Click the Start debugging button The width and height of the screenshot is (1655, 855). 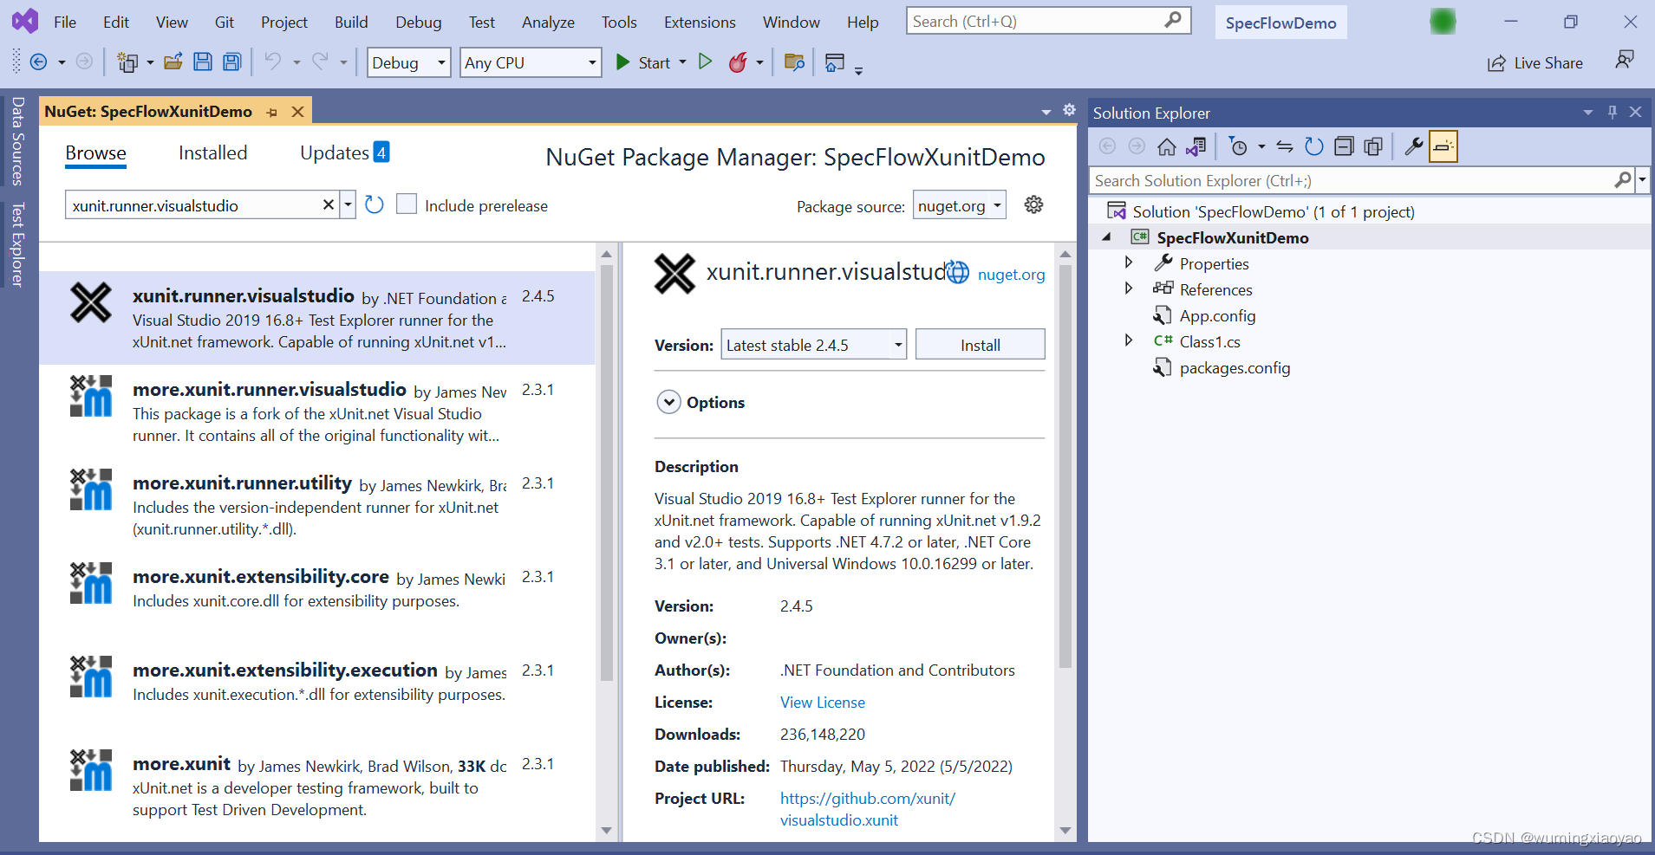[643, 62]
